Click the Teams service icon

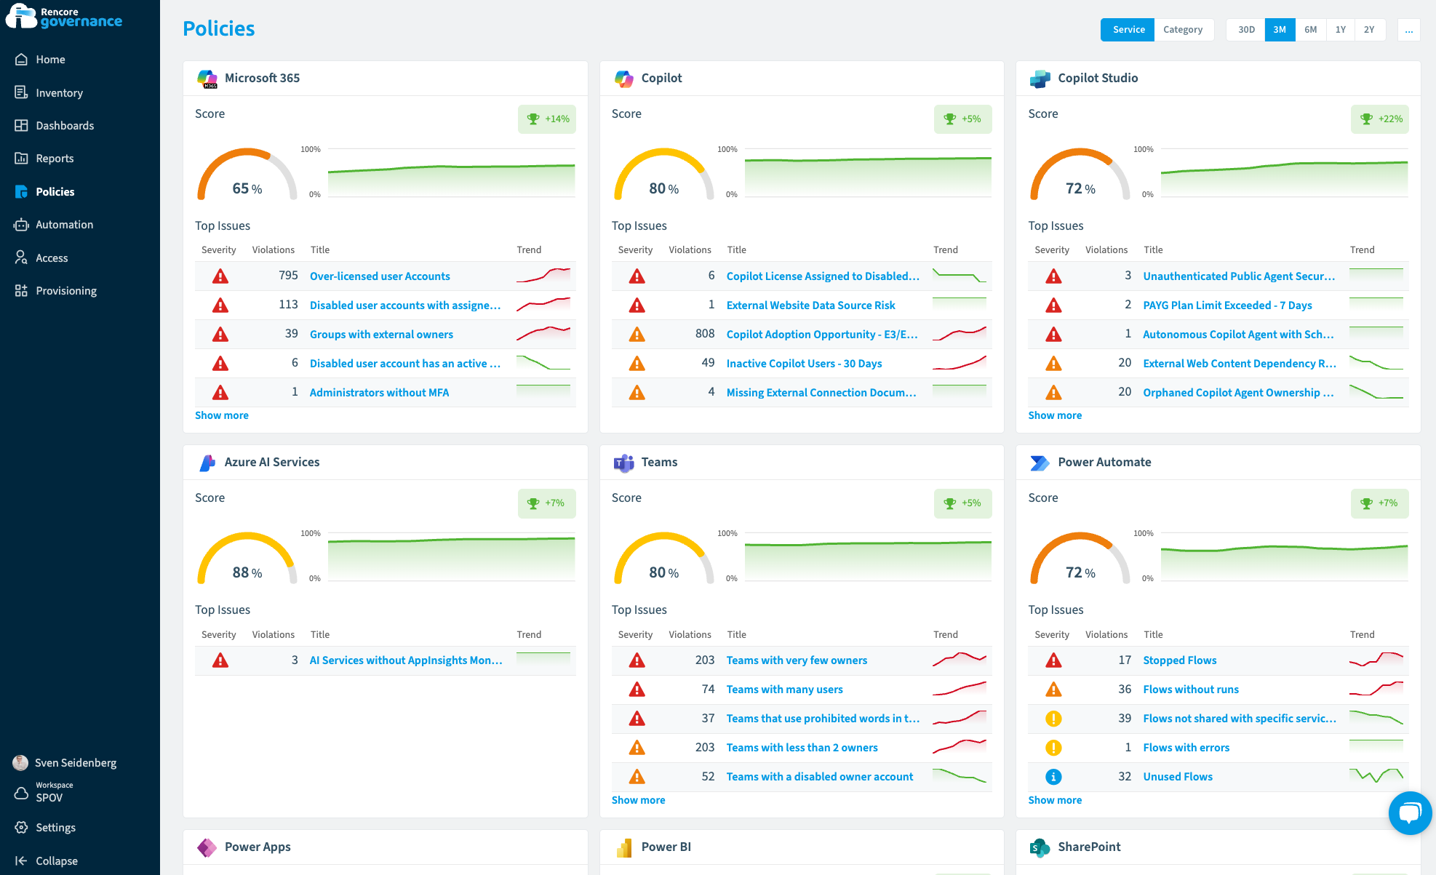(624, 463)
